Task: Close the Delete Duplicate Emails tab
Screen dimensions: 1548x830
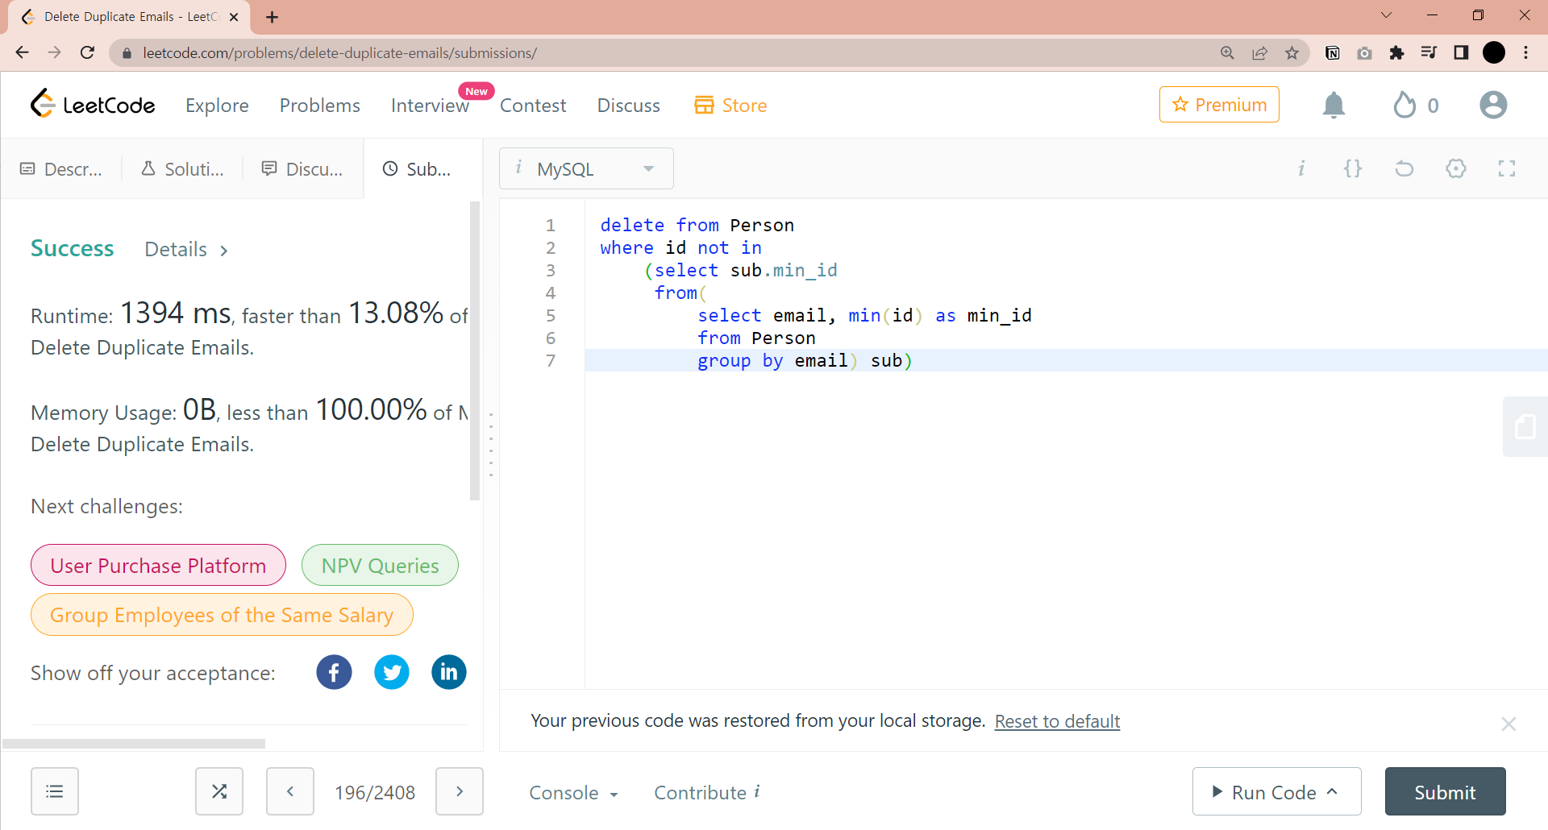Action: tap(234, 17)
